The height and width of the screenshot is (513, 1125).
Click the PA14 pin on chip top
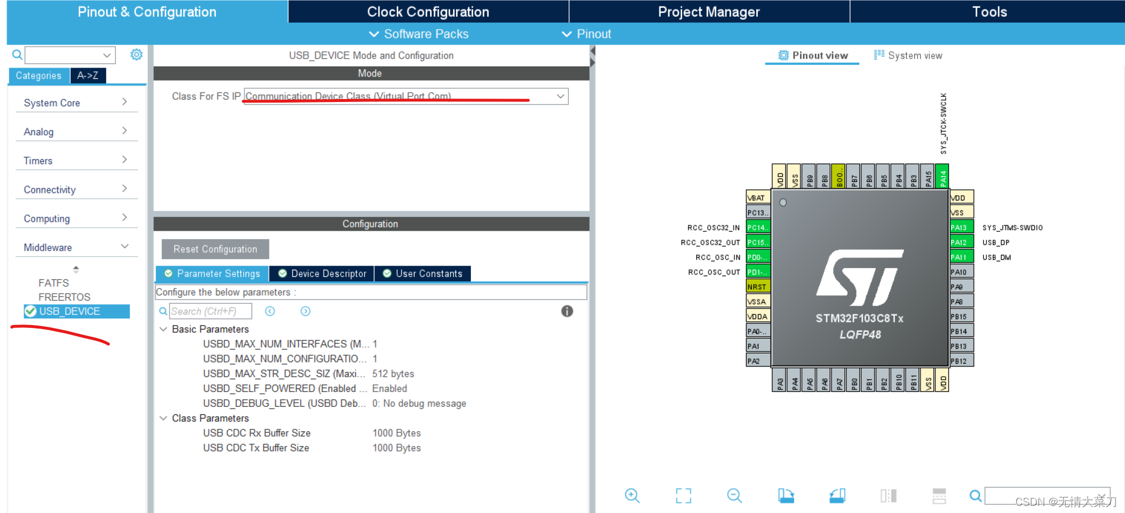[x=942, y=176]
